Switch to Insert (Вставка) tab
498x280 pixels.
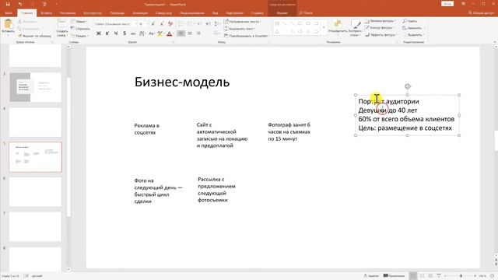(x=47, y=13)
